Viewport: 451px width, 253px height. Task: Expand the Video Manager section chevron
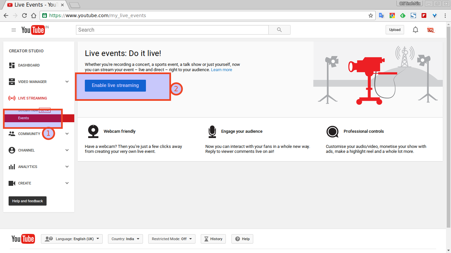67,82
